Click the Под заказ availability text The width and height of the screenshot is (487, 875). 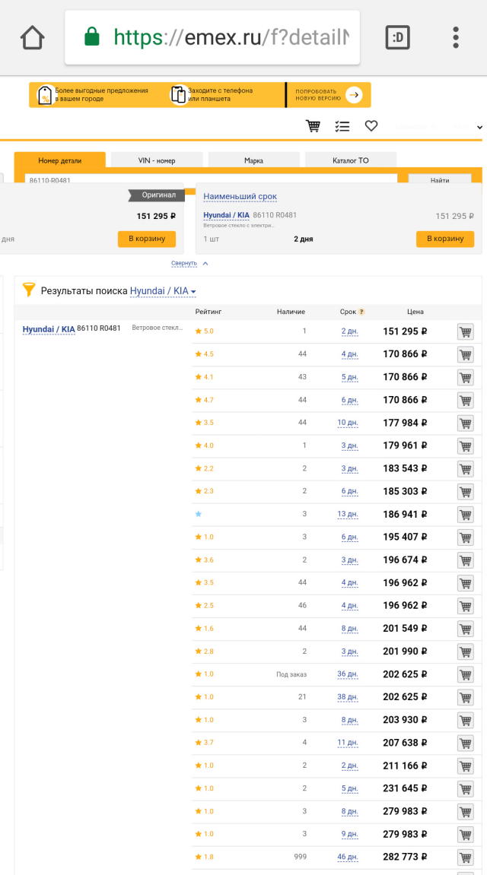click(x=291, y=674)
